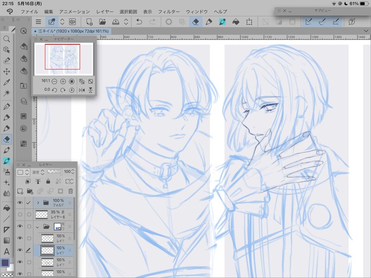Open the arrows next to Save icon
The image size is (371, 278).
pyautogui.click(x=126, y=22)
